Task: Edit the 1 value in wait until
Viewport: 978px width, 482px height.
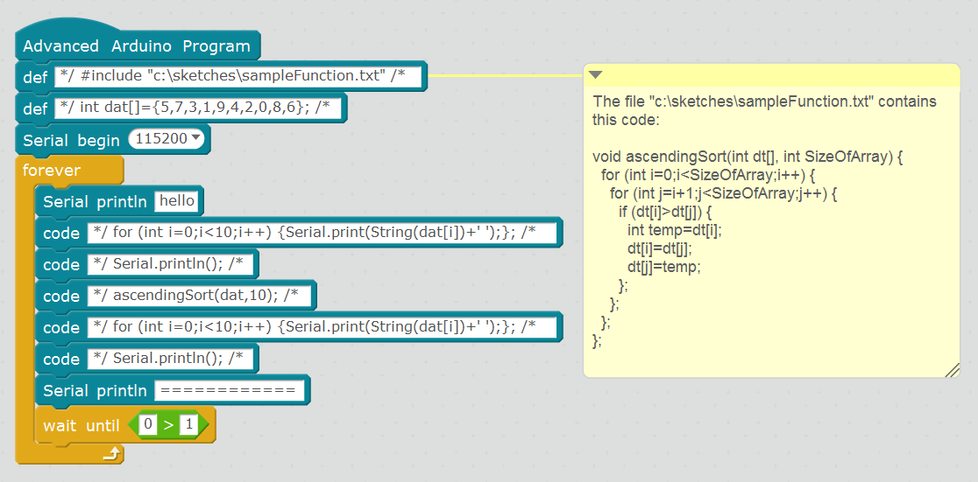Action: [188, 425]
